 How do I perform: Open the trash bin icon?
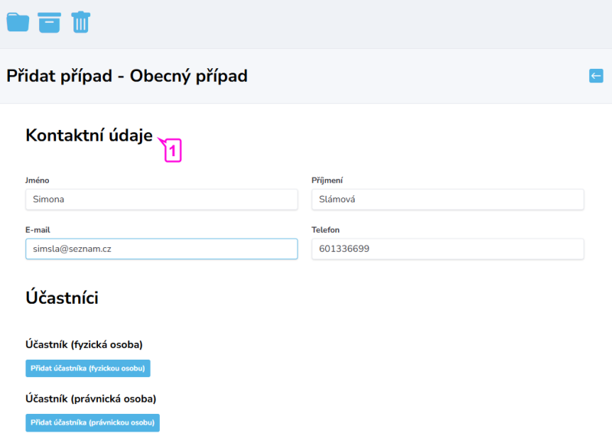(x=80, y=22)
